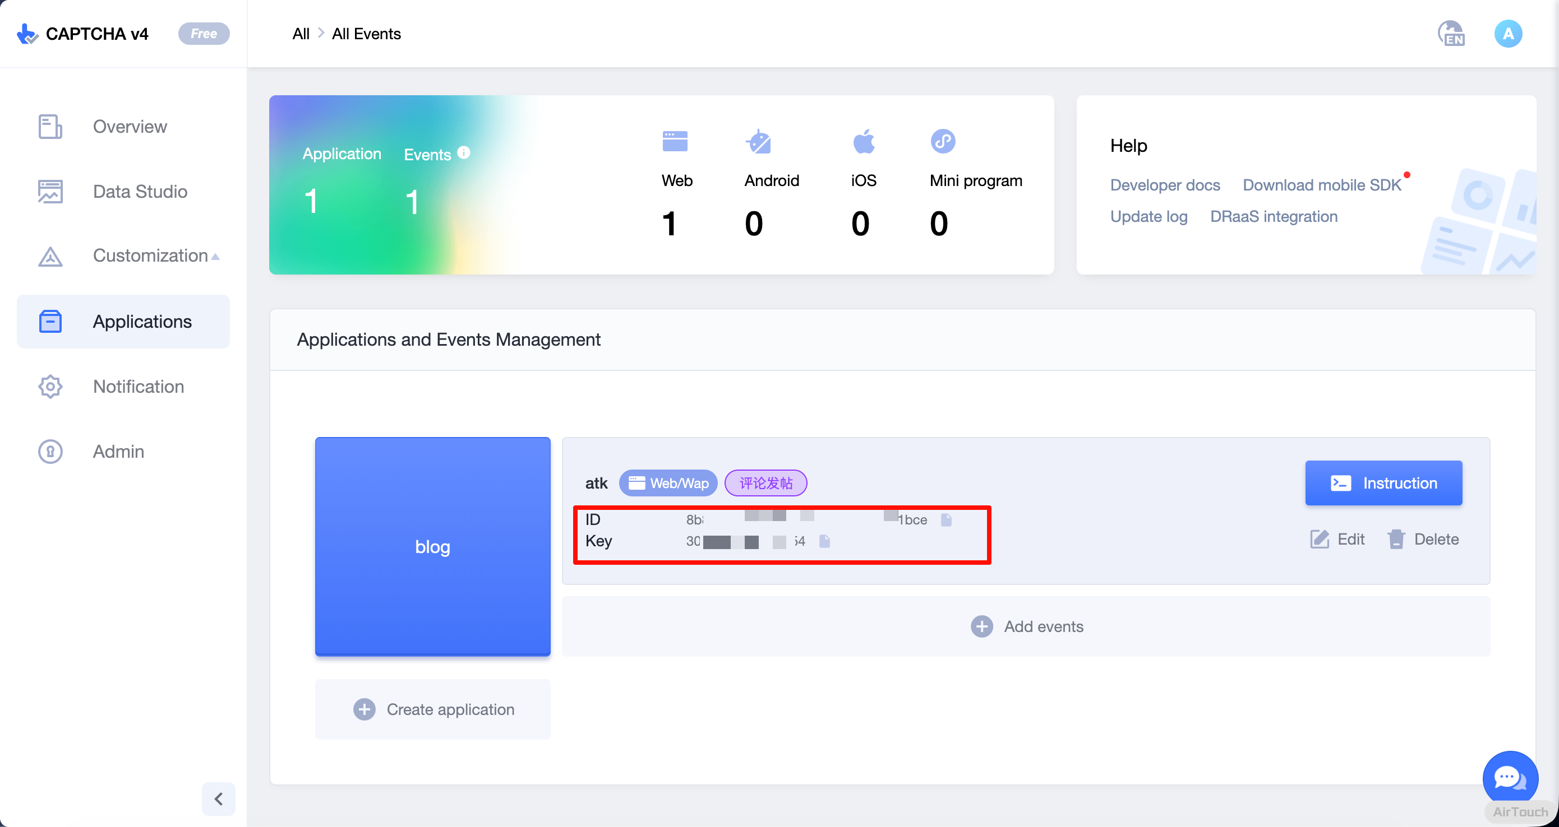Click the copy icon next to Key
The width and height of the screenshot is (1559, 827).
pyautogui.click(x=824, y=541)
